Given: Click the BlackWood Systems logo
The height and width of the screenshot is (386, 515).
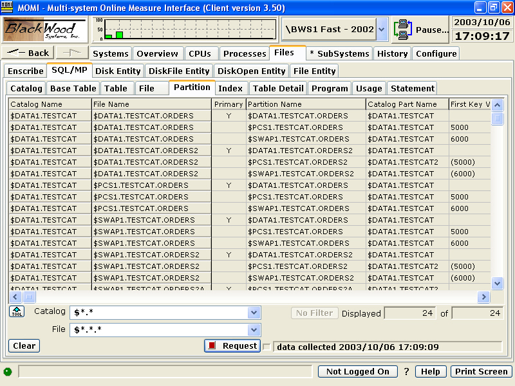Looking at the screenshot, I should pos(43,29).
